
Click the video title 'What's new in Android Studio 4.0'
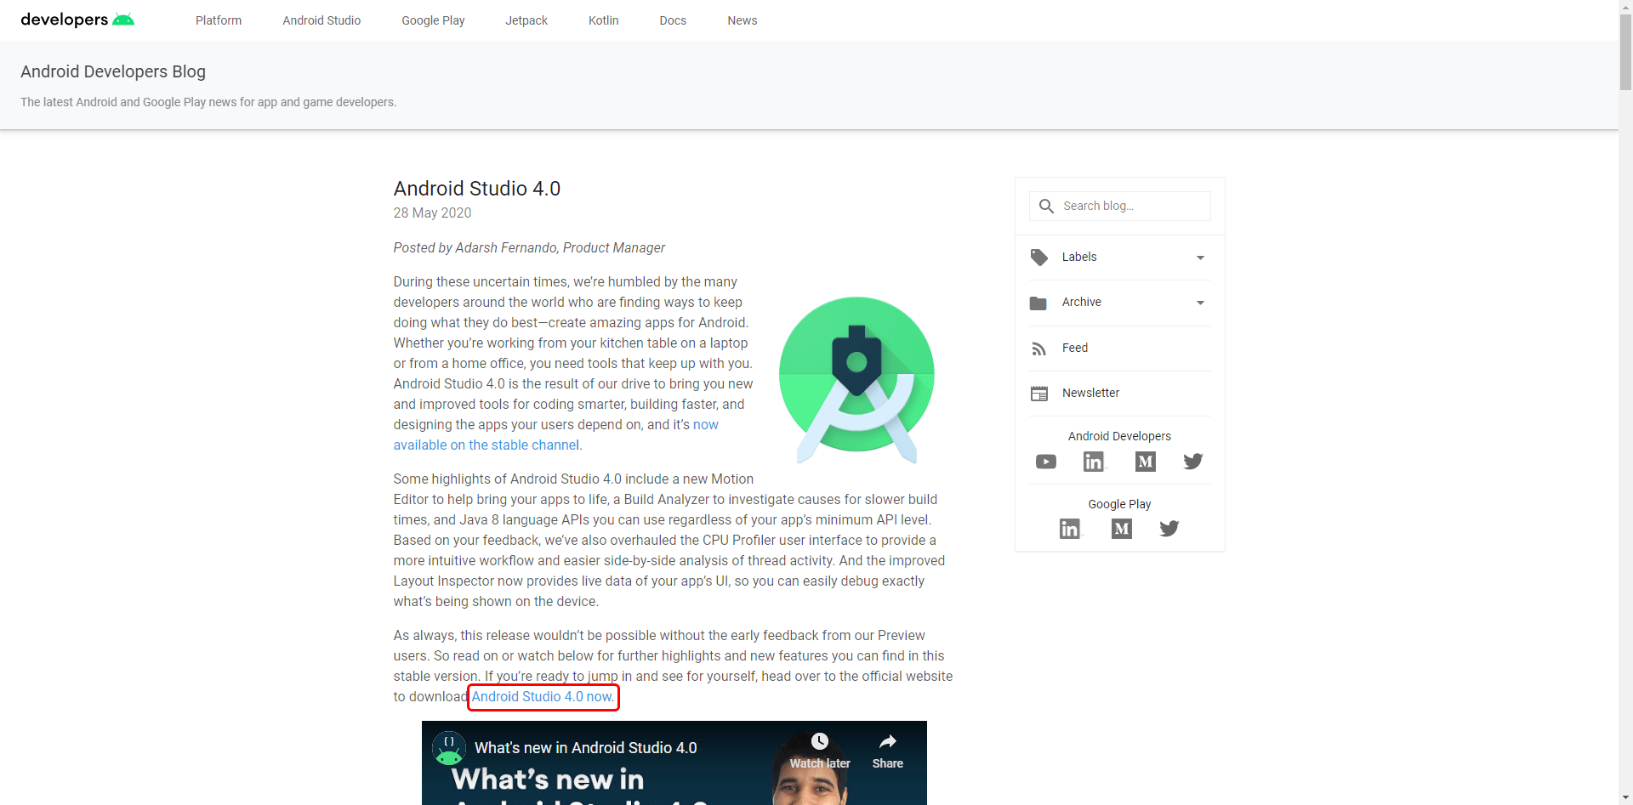pyautogui.click(x=586, y=748)
